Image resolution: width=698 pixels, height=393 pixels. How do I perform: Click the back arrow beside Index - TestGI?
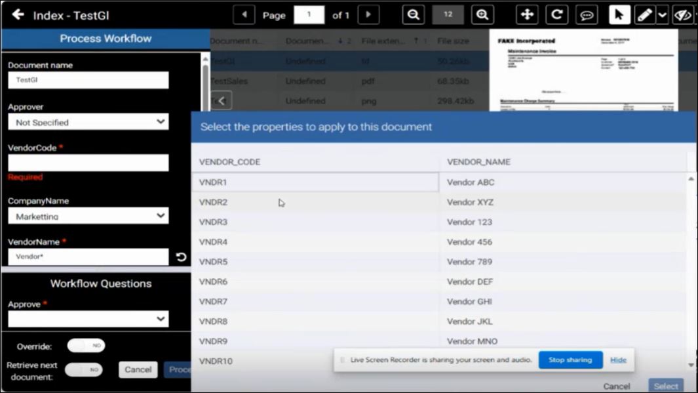tap(18, 14)
